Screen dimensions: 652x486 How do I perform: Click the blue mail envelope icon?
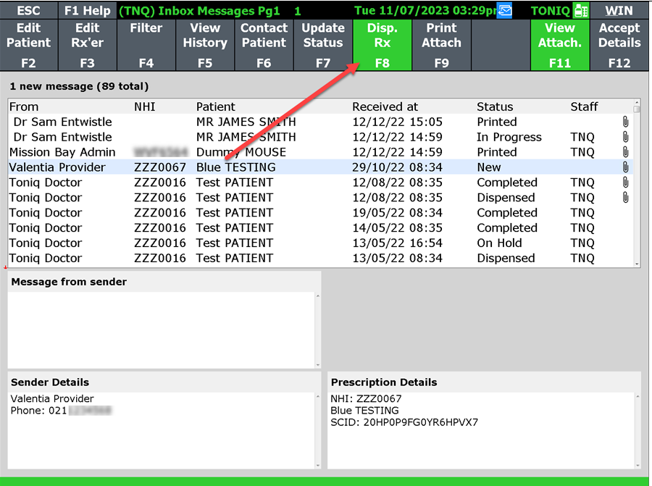tap(505, 10)
